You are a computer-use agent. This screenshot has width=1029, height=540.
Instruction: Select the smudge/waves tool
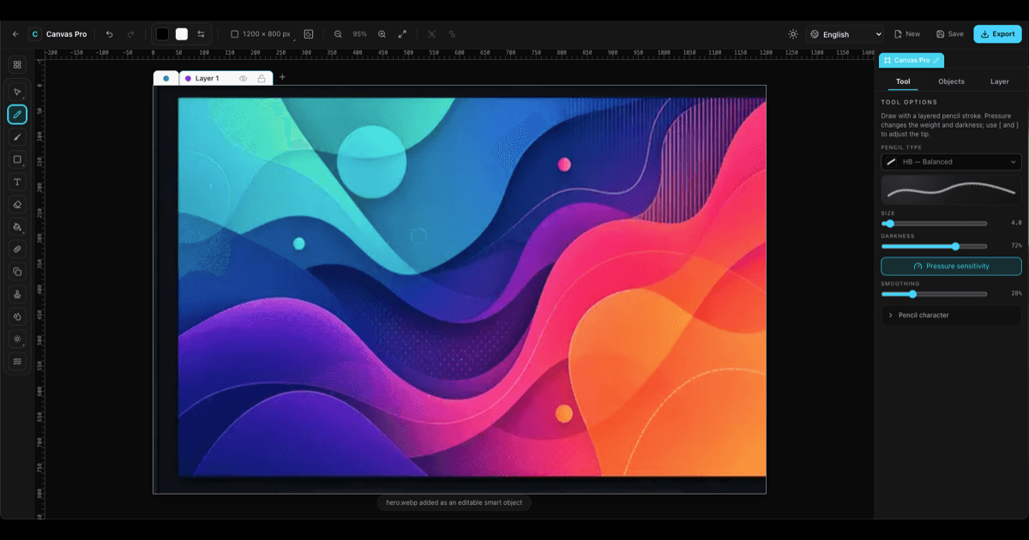[17, 361]
